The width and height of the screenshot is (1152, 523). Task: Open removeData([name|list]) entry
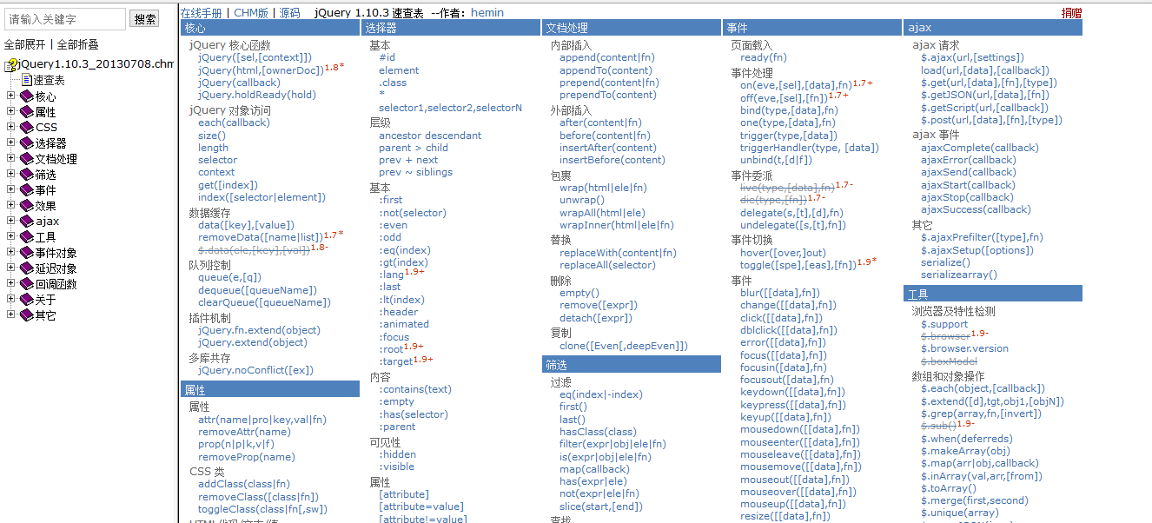(x=260, y=237)
